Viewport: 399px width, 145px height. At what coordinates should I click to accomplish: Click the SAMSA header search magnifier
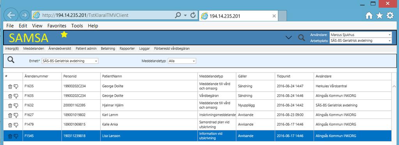point(302,38)
